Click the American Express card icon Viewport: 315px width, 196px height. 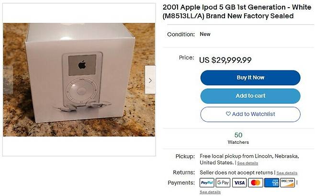pyautogui.click(x=271, y=183)
